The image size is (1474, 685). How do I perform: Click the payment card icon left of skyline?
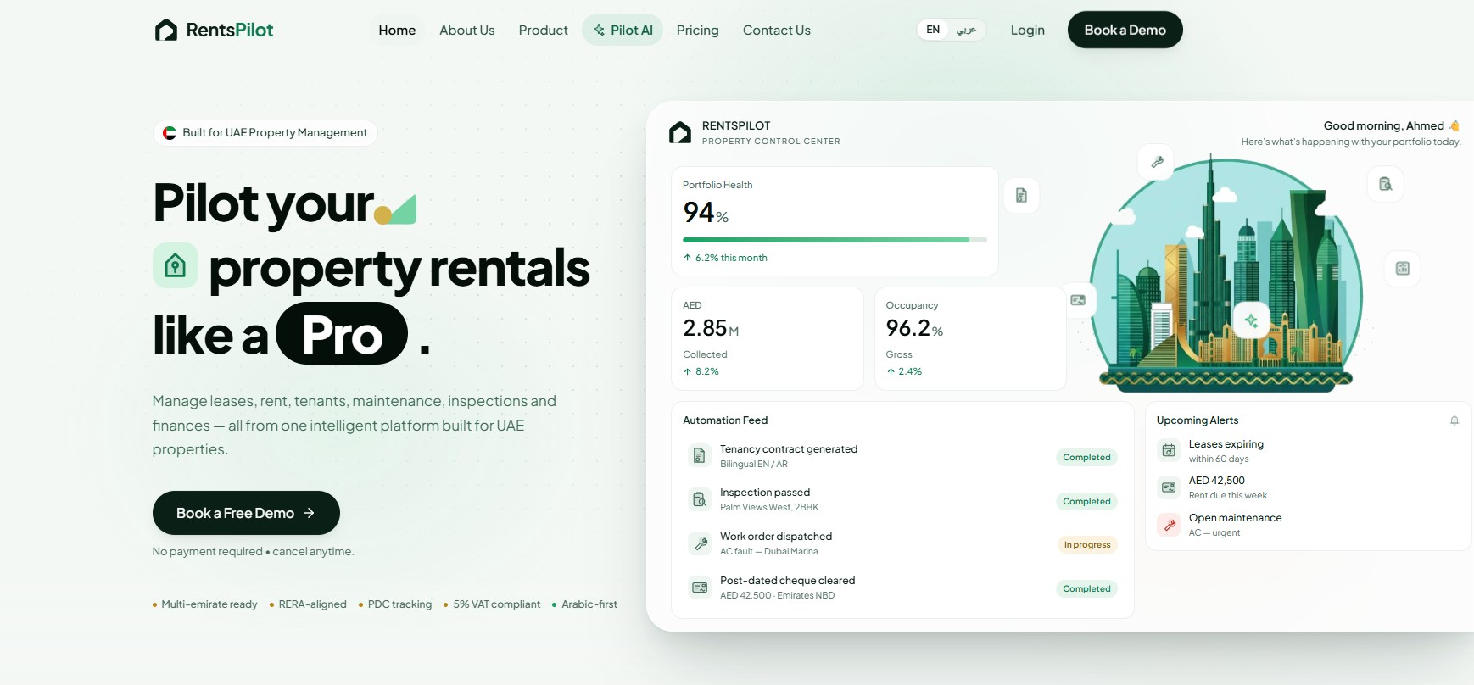[x=1078, y=300]
